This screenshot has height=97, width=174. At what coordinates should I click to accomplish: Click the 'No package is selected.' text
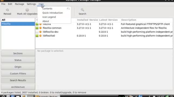pyautogui.click(x=50, y=51)
